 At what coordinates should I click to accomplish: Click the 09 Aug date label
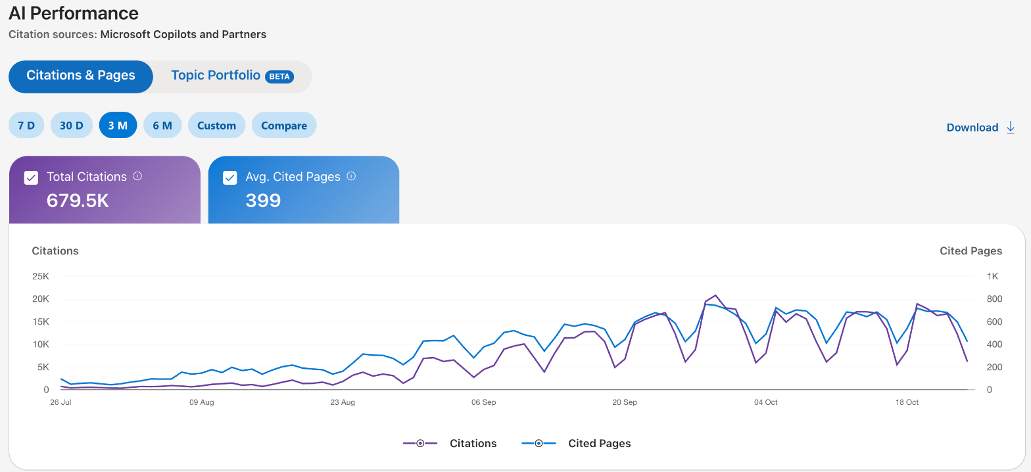point(202,402)
